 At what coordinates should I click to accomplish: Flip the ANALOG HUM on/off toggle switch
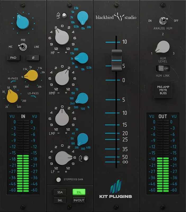(163, 21)
